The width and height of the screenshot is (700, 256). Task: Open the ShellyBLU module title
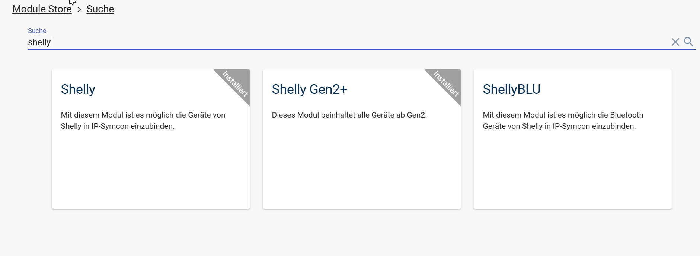coord(511,89)
